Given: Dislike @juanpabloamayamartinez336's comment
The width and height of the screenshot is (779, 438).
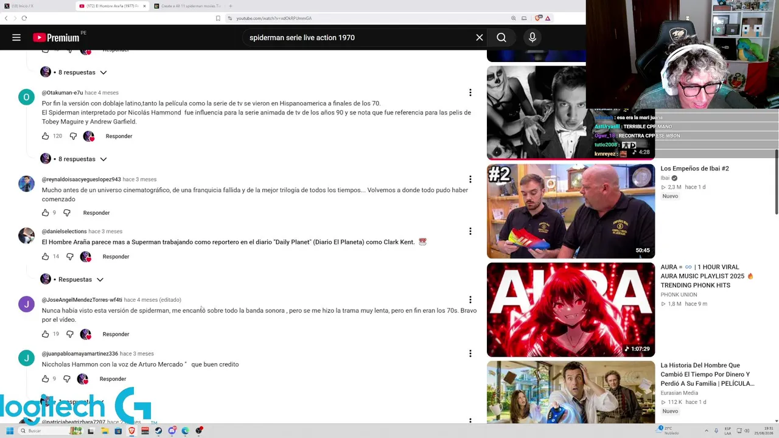Looking at the screenshot, I should tap(67, 379).
